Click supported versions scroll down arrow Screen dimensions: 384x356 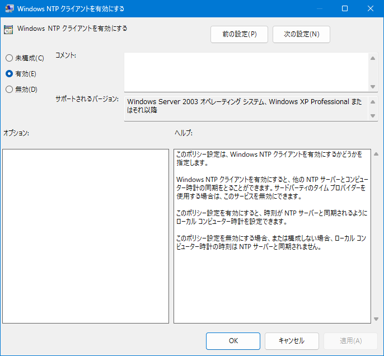373,115
